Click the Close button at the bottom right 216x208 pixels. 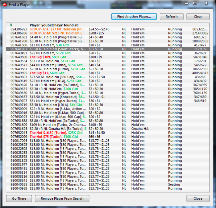198,198
